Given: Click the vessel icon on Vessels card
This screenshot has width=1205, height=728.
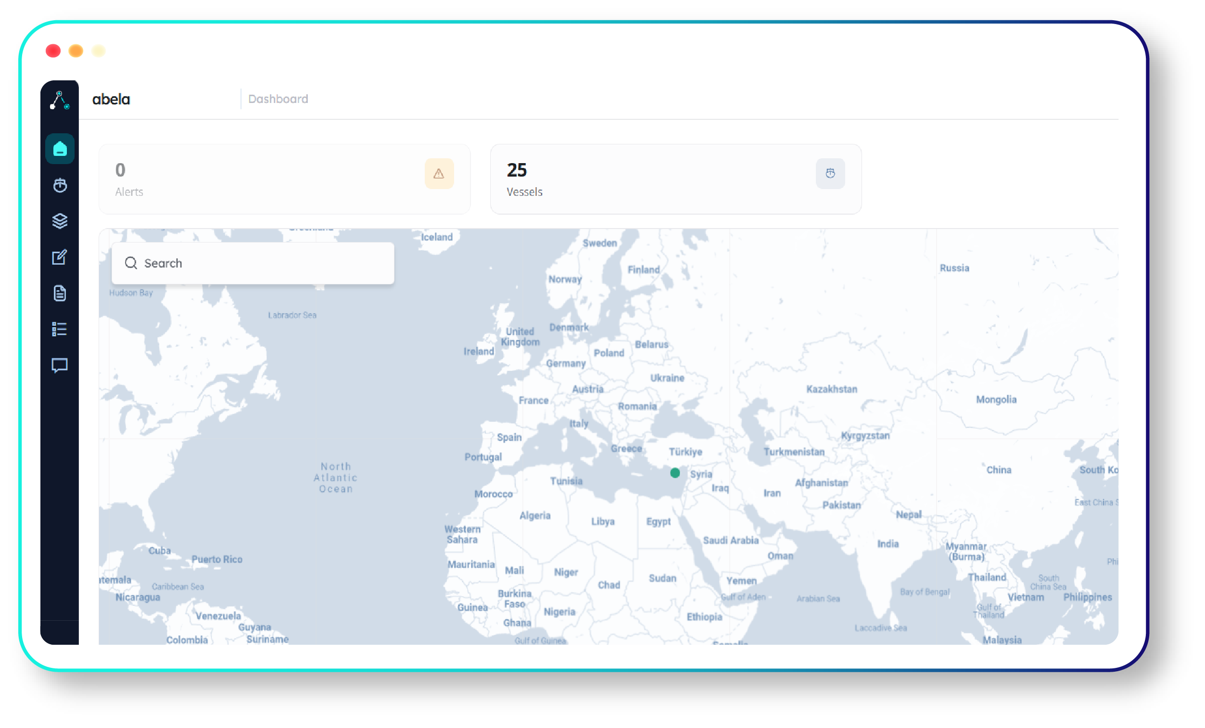Looking at the screenshot, I should [x=830, y=174].
